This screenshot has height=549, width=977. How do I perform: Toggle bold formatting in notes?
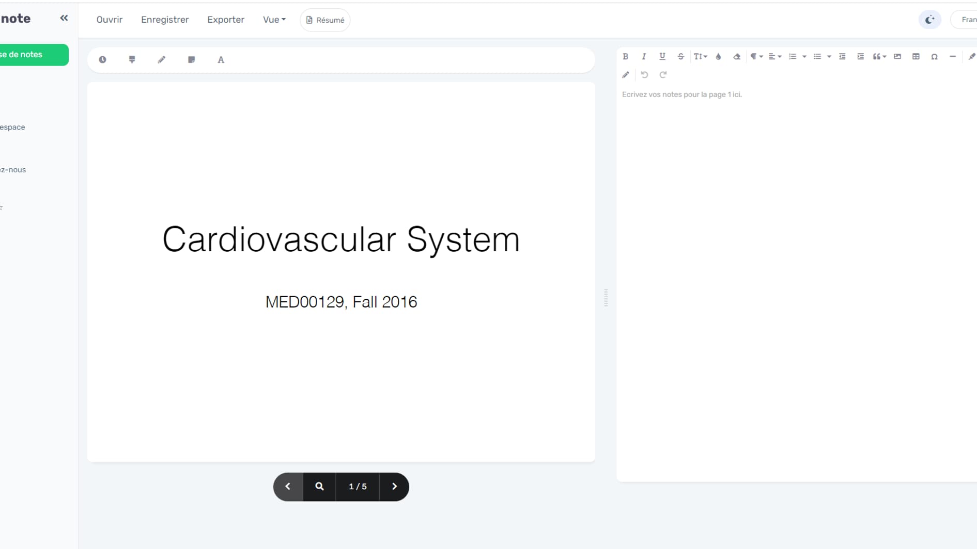625,57
